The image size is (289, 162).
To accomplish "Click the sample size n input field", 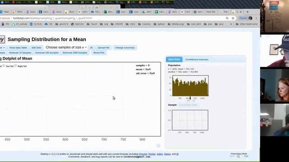I will (x=91, y=48).
